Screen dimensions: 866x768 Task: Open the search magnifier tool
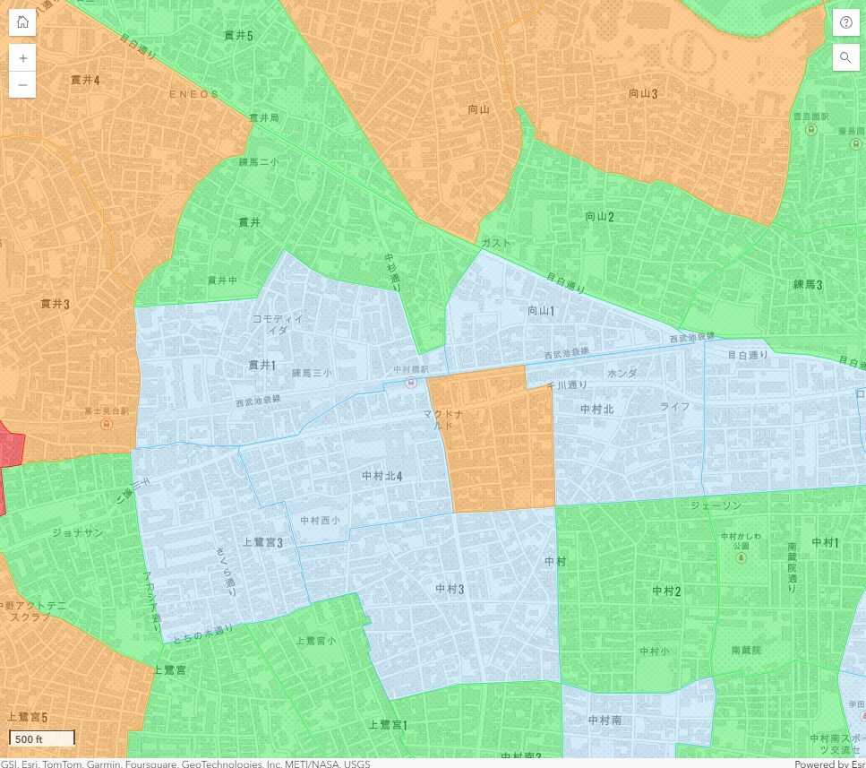(x=845, y=57)
